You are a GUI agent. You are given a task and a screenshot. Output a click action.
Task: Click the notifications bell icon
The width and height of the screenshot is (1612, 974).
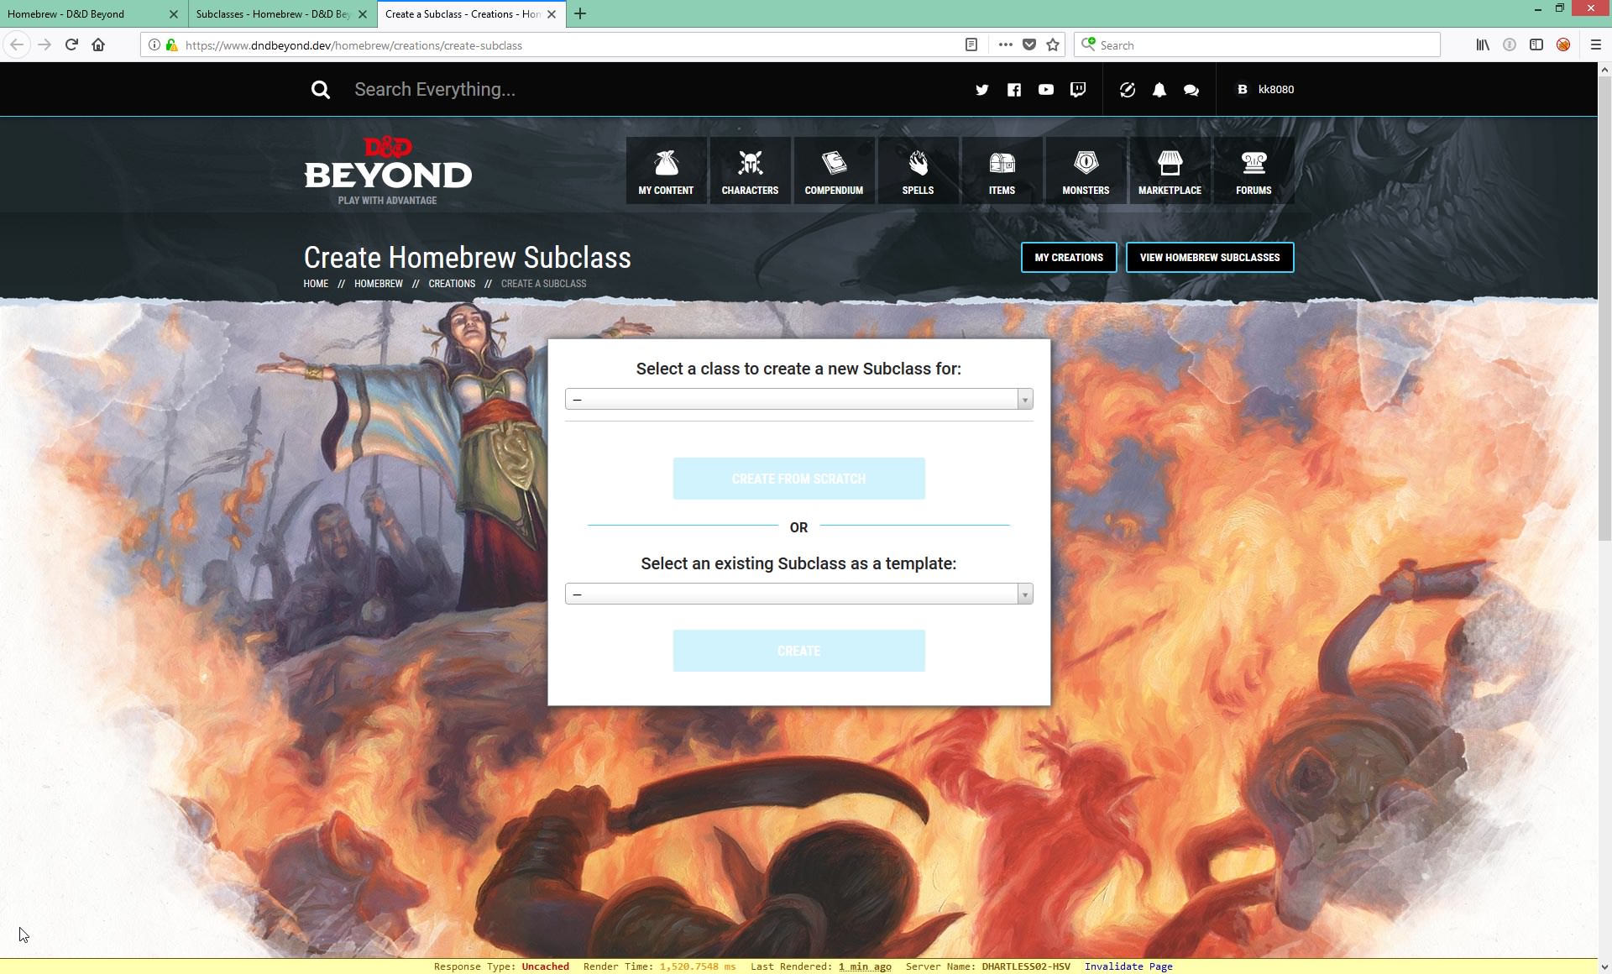coord(1159,90)
